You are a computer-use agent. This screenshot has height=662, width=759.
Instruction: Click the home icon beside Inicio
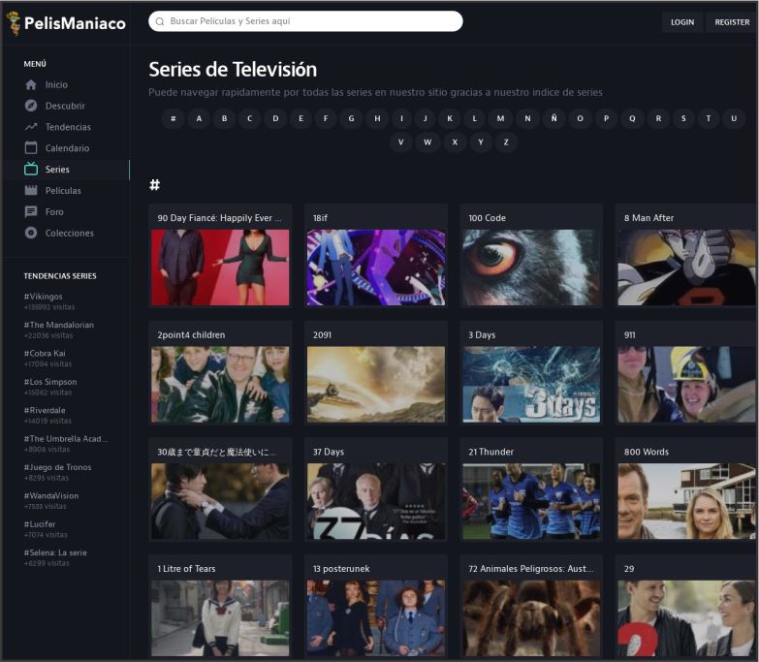[31, 85]
